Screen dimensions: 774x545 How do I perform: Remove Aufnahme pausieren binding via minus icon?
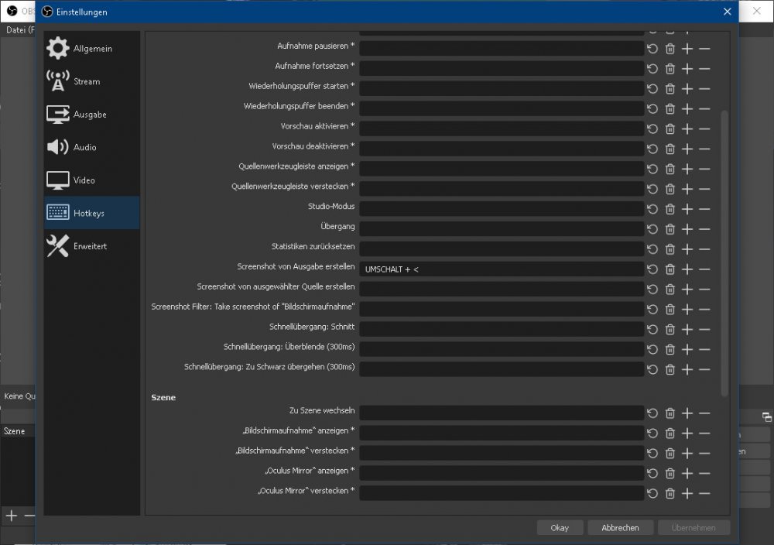pyautogui.click(x=704, y=48)
